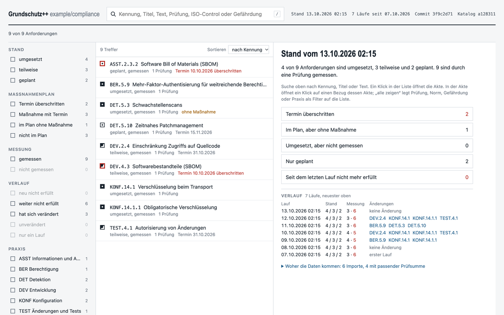The height and width of the screenshot is (315, 504).
Task: Open DEV.2.4 Einschränkung Zugriffs auf Quellcode
Action: tap(184, 149)
